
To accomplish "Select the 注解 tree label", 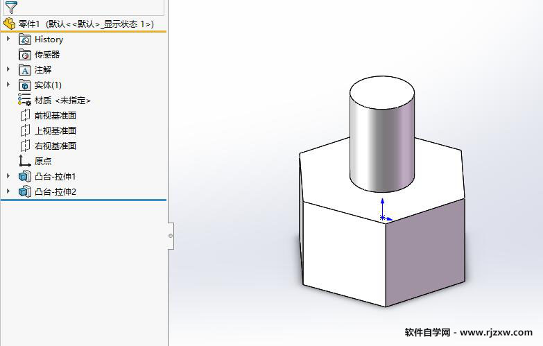I will click(43, 70).
